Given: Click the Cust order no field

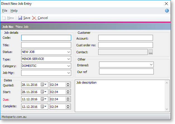Looking at the screenshot, I should [x=125, y=45].
